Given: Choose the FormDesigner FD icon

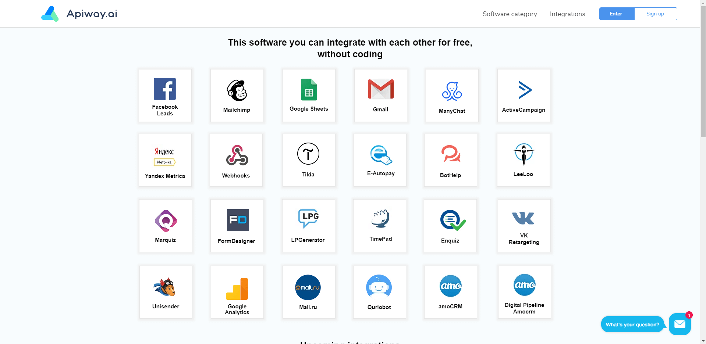Looking at the screenshot, I should [x=238, y=220].
